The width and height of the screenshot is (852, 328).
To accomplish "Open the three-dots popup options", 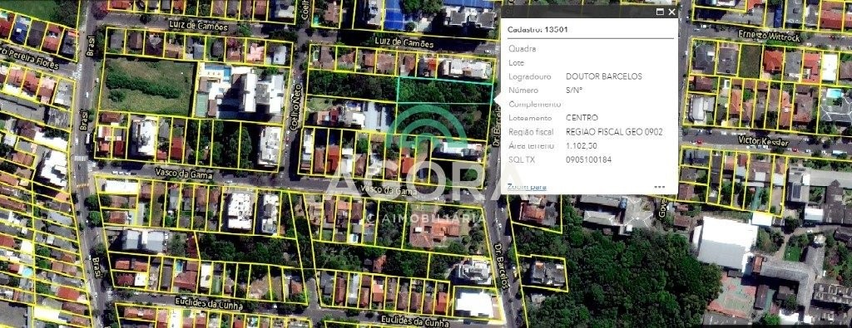I will [659, 187].
